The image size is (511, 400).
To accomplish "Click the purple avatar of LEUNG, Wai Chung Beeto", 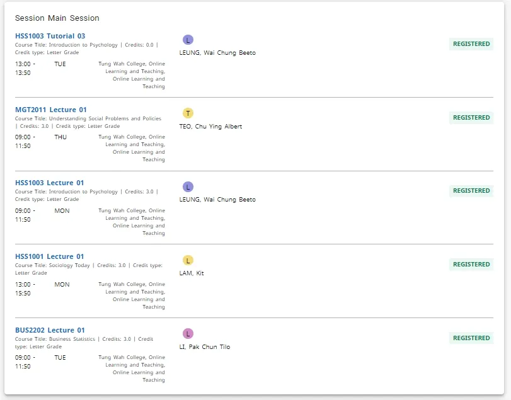I will pyautogui.click(x=187, y=39).
